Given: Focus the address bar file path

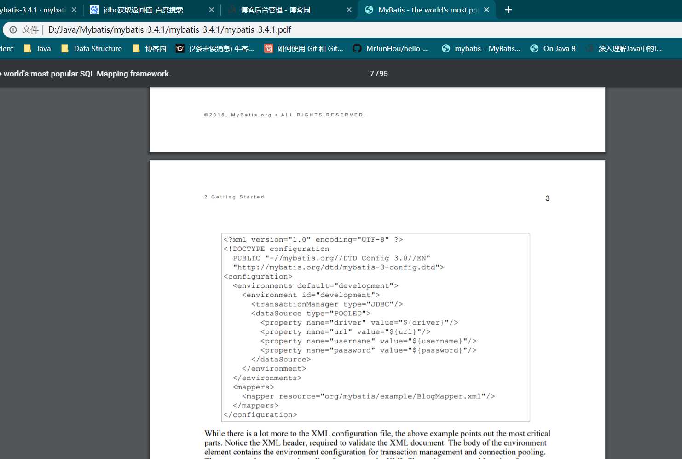Looking at the screenshot, I should point(169,29).
